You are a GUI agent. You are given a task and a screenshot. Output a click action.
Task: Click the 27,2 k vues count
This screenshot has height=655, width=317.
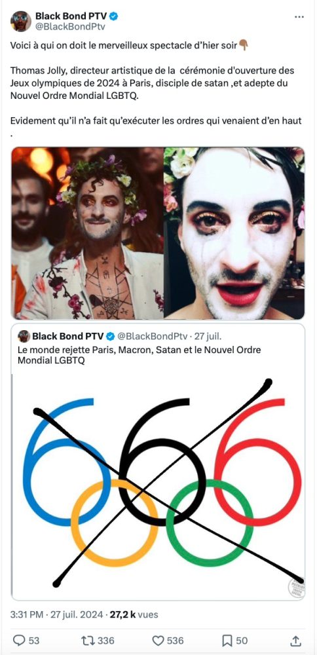coord(134,615)
